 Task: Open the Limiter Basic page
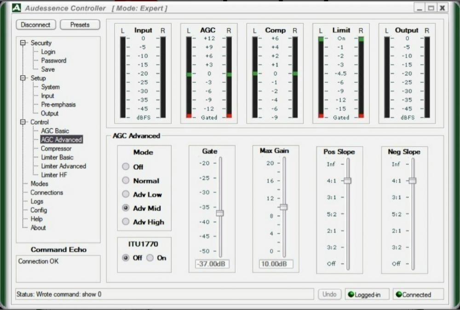coord(57,157)
